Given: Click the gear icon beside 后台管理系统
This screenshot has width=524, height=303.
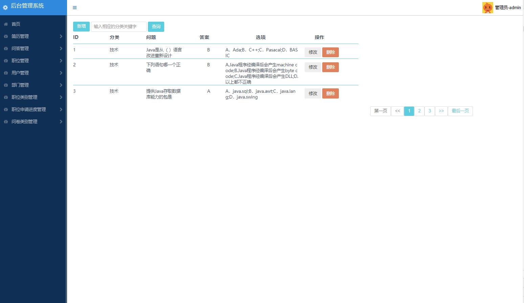Looking at the screenshot, I should coord(5,7).
